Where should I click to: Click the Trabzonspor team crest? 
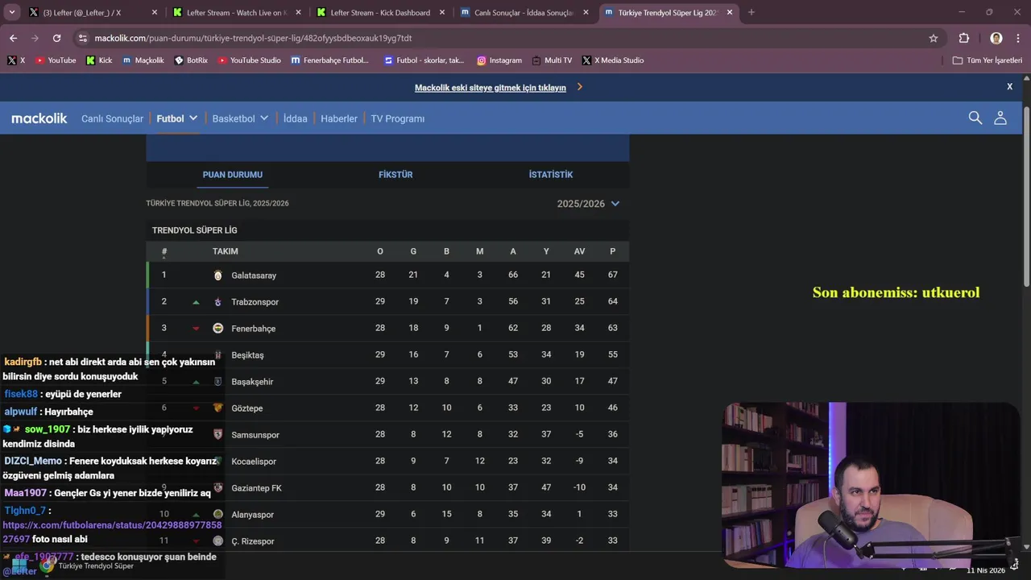coord(217,302)
